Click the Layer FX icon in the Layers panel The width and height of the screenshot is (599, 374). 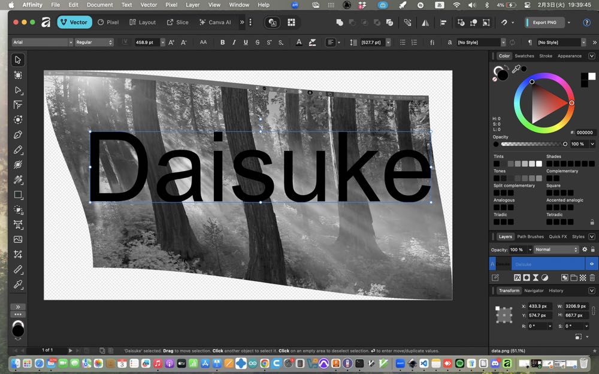(x=518, y=278)
